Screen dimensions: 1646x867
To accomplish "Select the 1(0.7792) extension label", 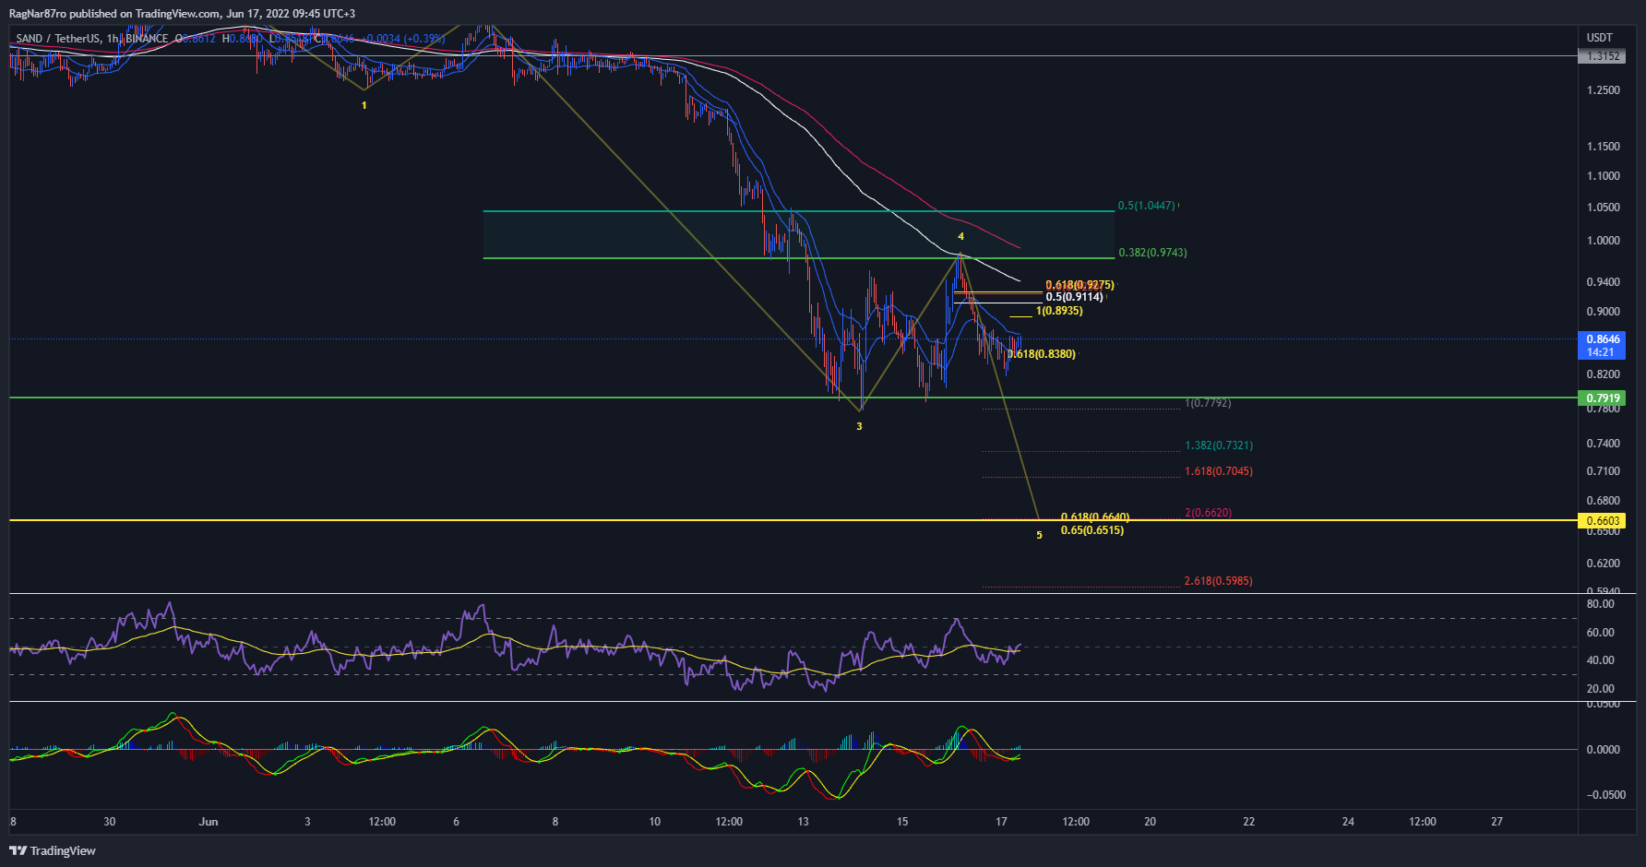I will 1208,403.
